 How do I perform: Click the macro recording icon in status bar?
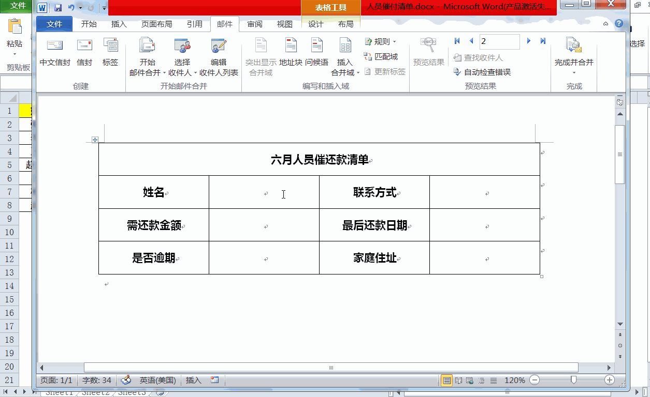click(215, 380)
